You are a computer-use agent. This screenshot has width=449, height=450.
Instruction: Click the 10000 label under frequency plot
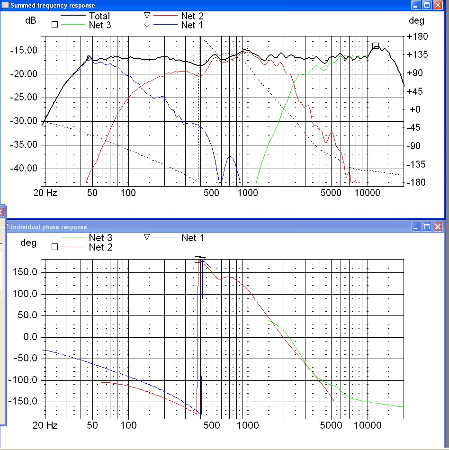367,193
